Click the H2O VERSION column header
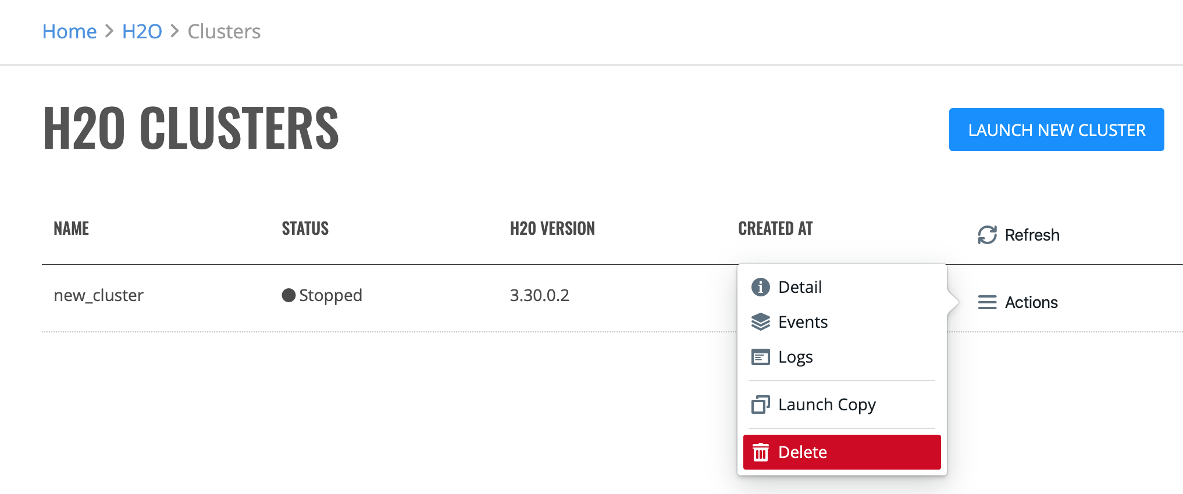Image resolution: width=1183 pixels, height=494 pixels. click(553, 228)
